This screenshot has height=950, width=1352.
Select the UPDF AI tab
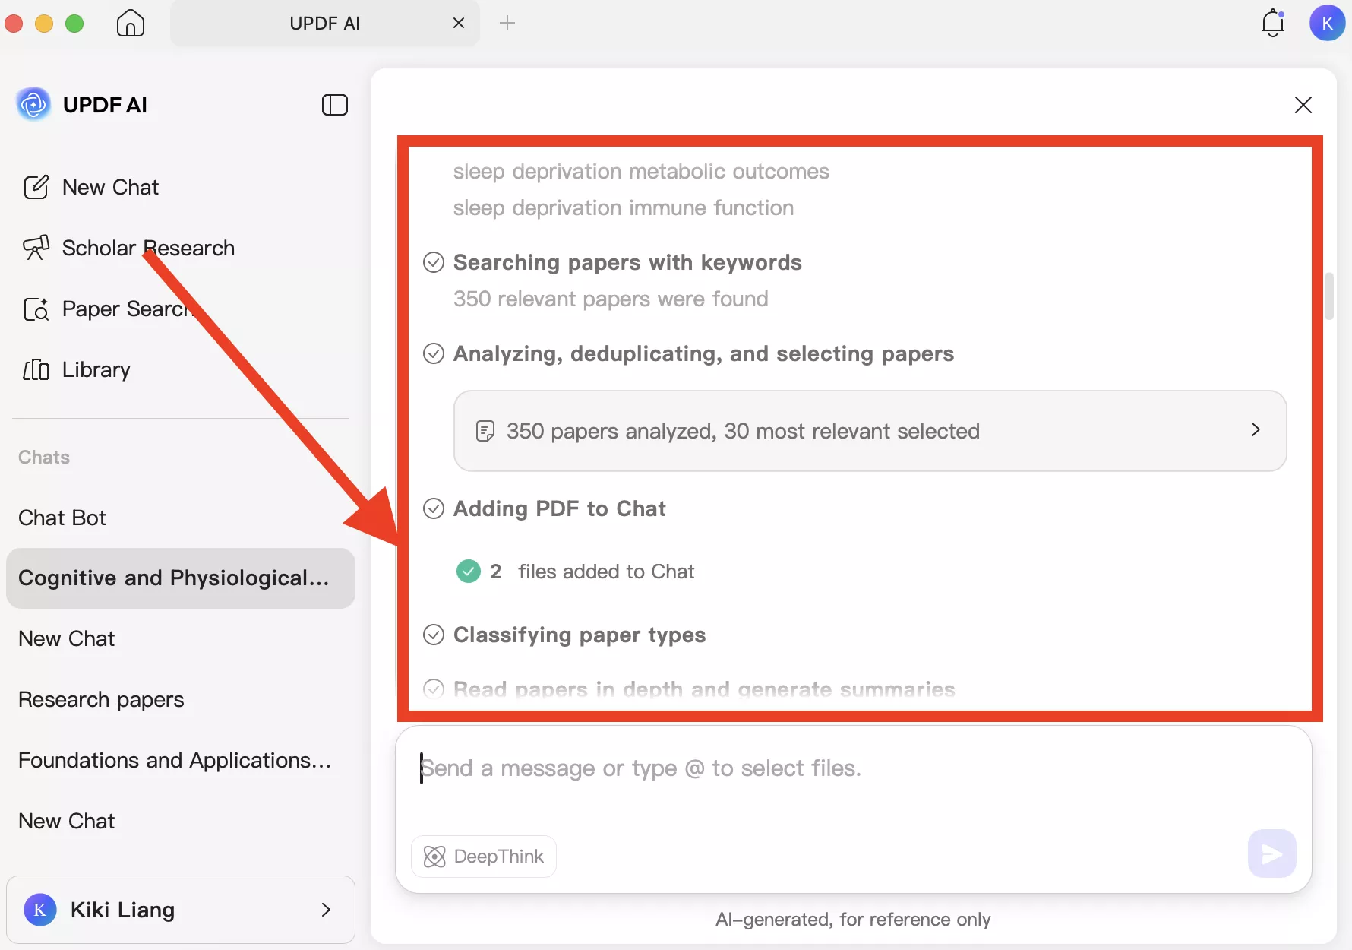click(x=324, y=24)
